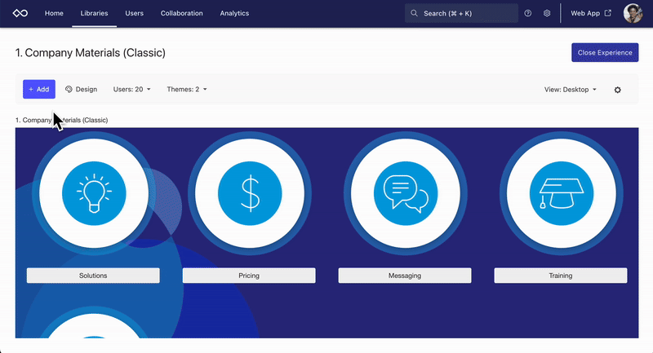Viewport: 653px width, 353px height.
Task: Switch to the Libraries tab
Action: click(x=94, y=13)
